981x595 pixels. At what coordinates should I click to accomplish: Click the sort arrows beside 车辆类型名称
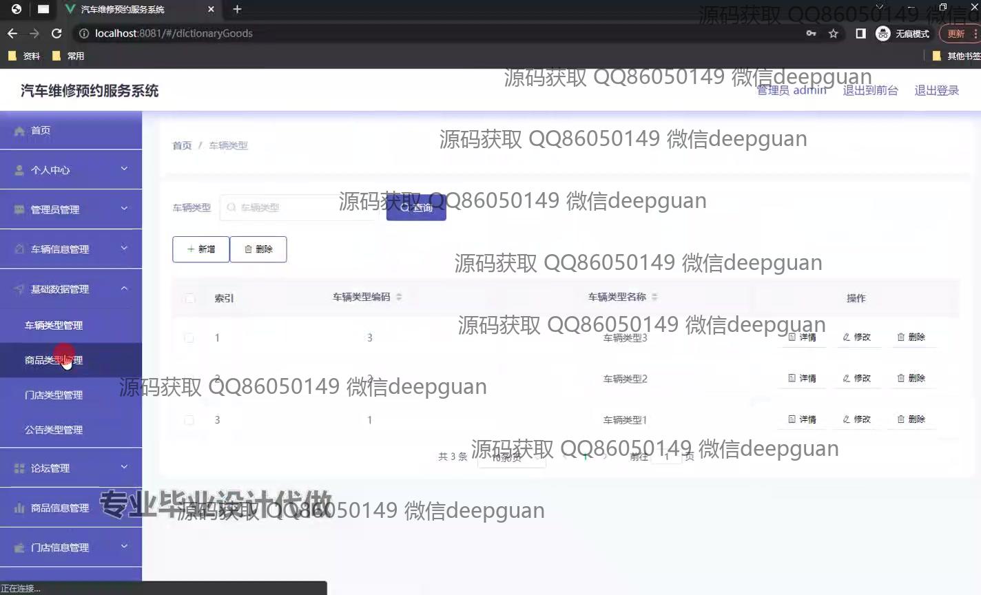tap(654, 297)
